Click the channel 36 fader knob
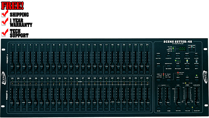 tap(77, 103)
